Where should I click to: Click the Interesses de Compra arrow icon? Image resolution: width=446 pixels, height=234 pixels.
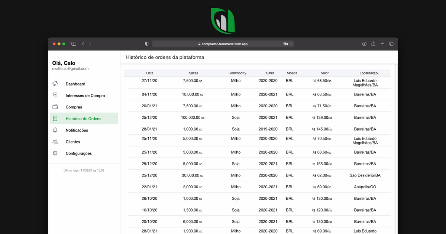tap(55, 95)
